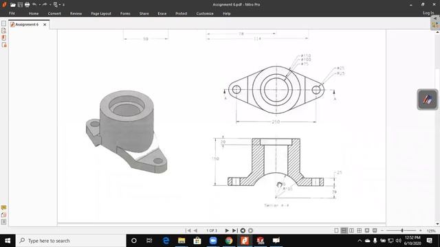The height and width of the screenshot is (247, 440).
Task: Click the scroll down arrow of vertical scrollbar
Action: coord(437,224)
